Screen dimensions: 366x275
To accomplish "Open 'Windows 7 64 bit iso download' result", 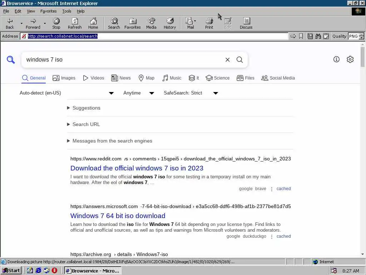I will click(x=118, y=216).
